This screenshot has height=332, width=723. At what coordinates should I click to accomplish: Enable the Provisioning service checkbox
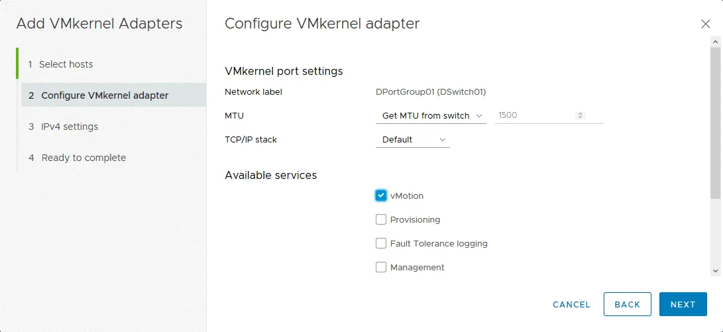click(x=381, y=219)
